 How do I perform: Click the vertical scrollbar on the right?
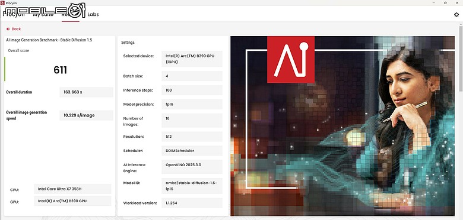(x=461, y=59)
